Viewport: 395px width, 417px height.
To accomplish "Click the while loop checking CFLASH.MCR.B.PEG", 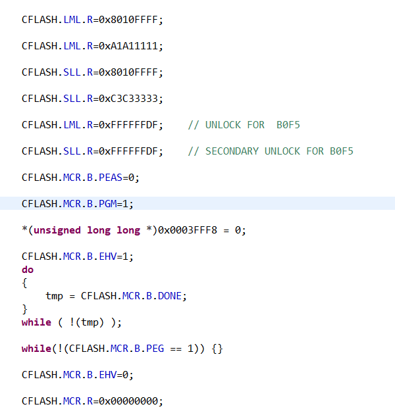I will (122, 349).
